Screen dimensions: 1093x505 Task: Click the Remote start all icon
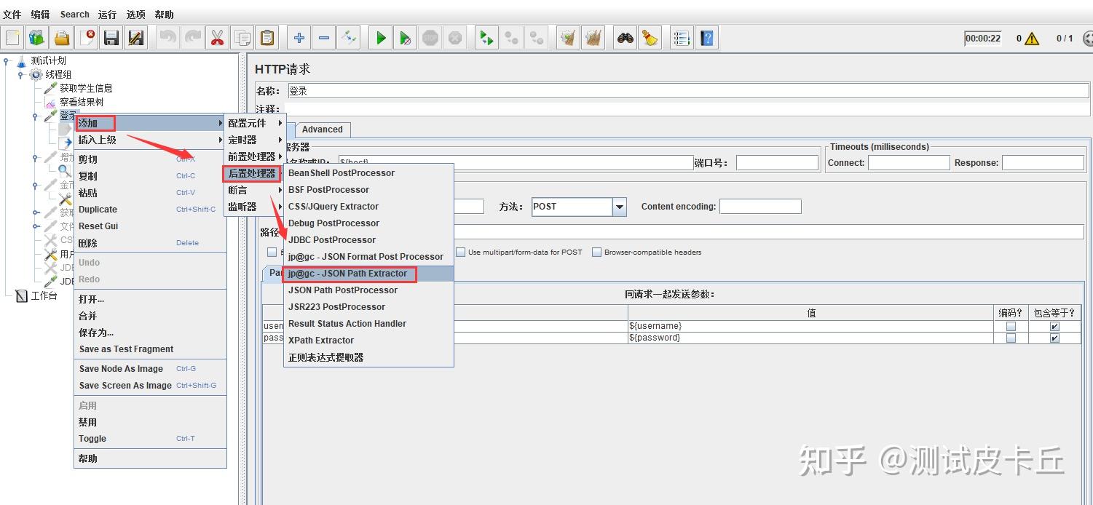click(x=486, y=38)
